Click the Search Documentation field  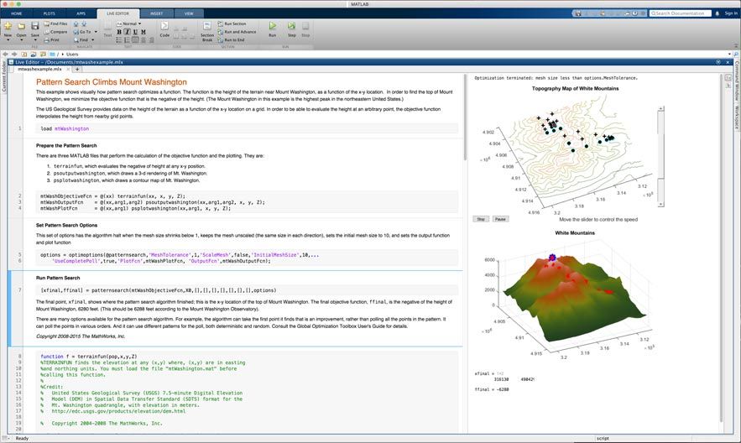point(683,13)
